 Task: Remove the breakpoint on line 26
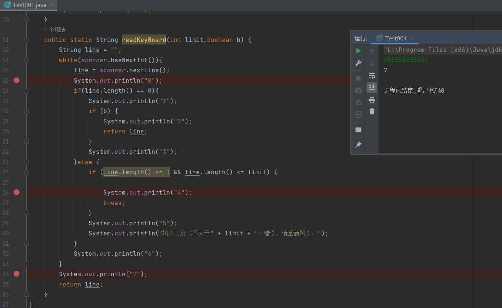coord(16,192)
